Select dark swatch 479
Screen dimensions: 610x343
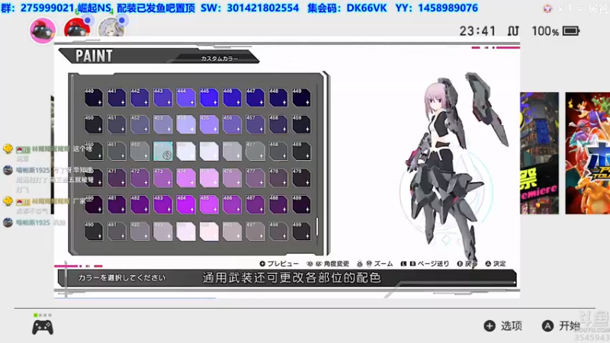click(x=301, y=178)
